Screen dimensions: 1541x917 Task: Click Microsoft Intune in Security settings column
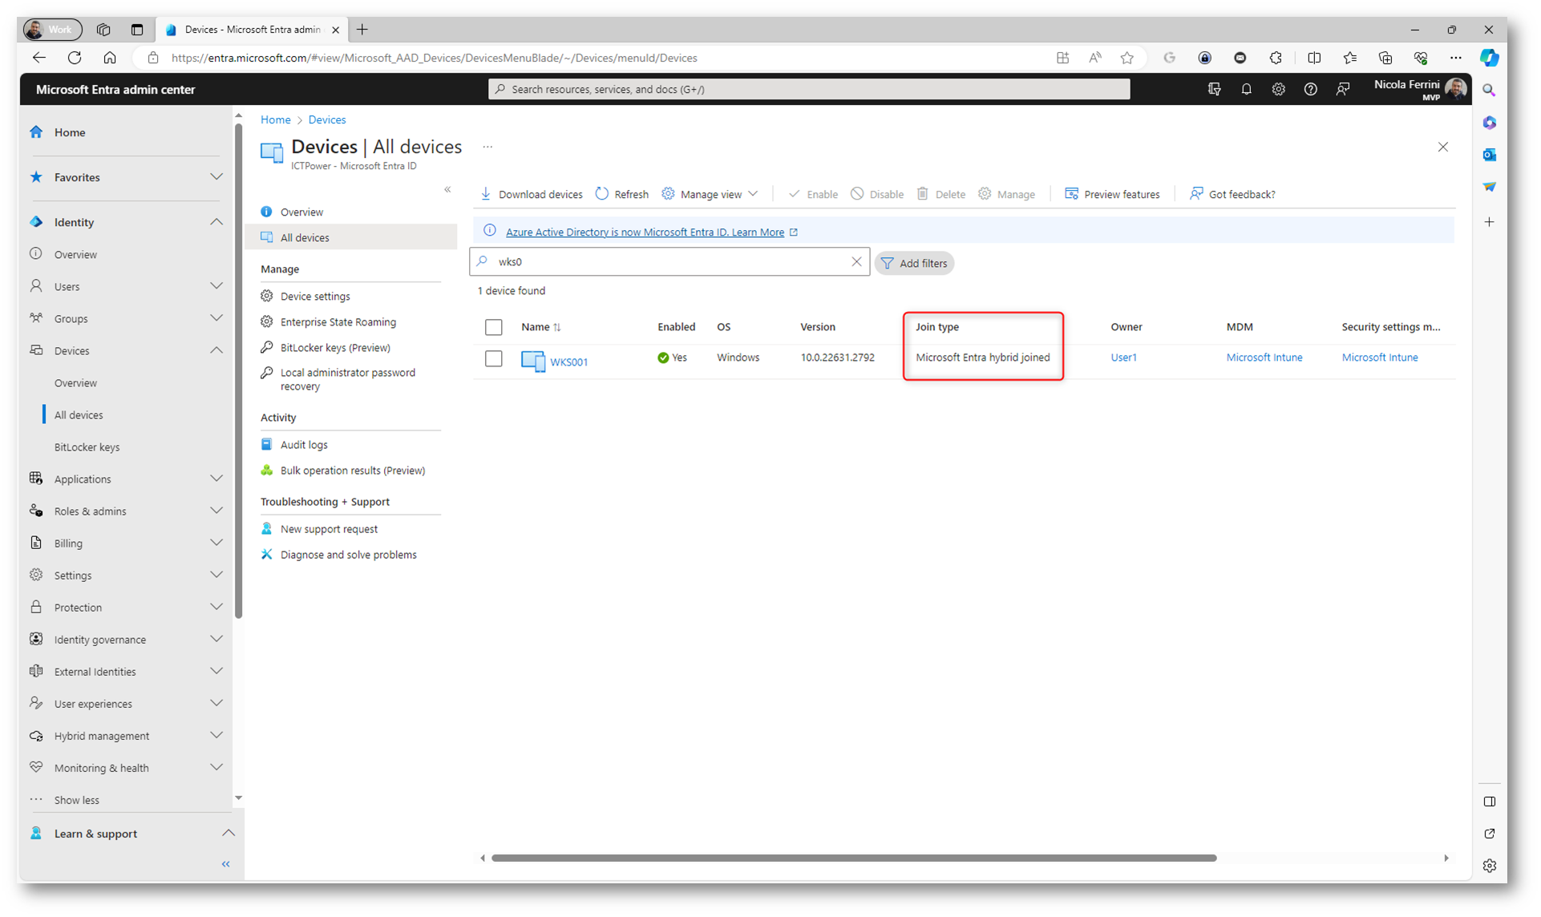(x=1380, y=358)
